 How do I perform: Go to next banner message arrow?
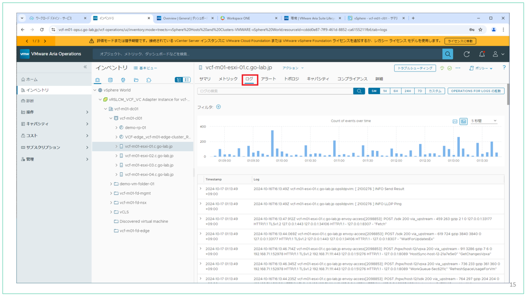click(45, 41)
